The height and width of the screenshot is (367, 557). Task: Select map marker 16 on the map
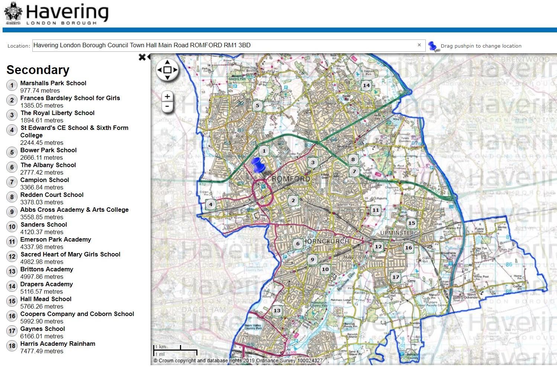tap(409, 248)
